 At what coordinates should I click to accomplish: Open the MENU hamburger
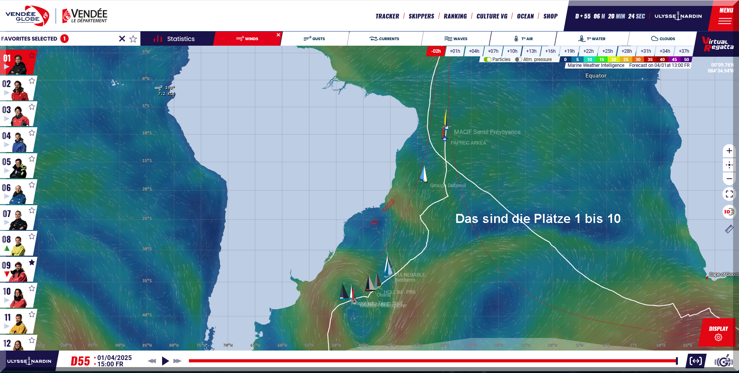point(725,17)
